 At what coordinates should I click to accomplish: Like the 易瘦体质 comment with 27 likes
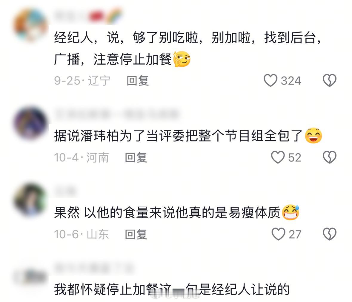coord(278,234)
